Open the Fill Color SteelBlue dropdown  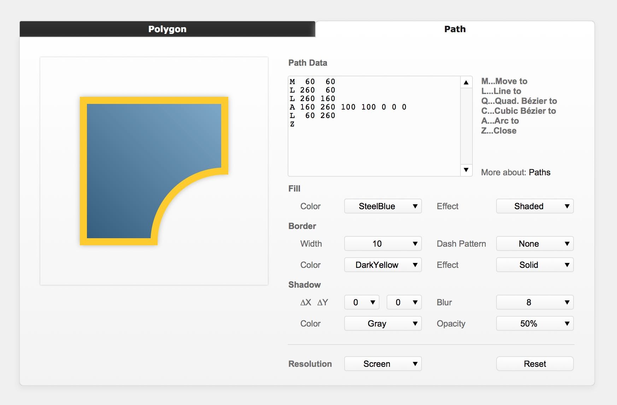click(383, 206)
